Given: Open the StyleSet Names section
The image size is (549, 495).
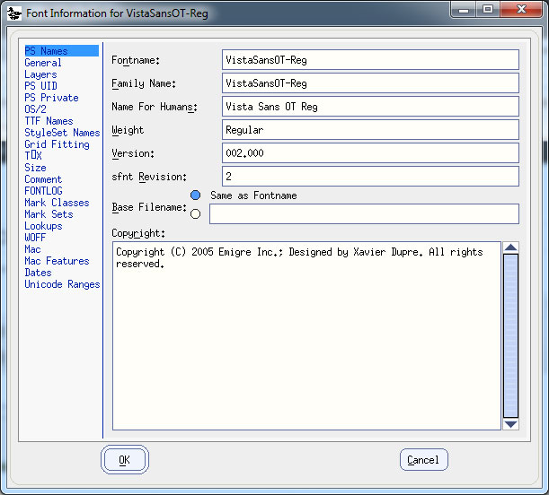Looking at the screenshot, I should pos(62,133).
